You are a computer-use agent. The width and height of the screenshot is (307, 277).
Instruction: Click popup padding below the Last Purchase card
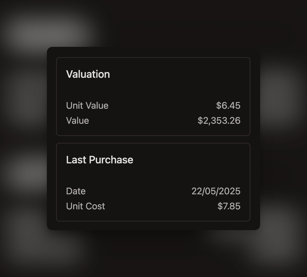point(153,226)
